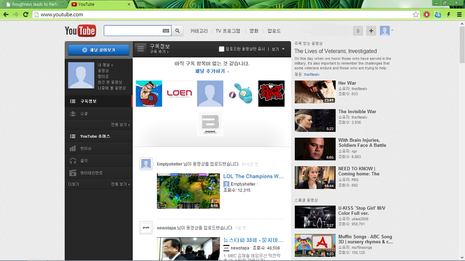
Task: Open LOL The Champions video thumbnail
Action: pyautogui.click(x=188, y=191)
